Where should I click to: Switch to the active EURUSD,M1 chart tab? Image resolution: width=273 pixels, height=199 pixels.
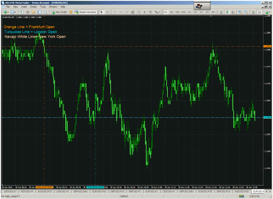pos(258,191)
